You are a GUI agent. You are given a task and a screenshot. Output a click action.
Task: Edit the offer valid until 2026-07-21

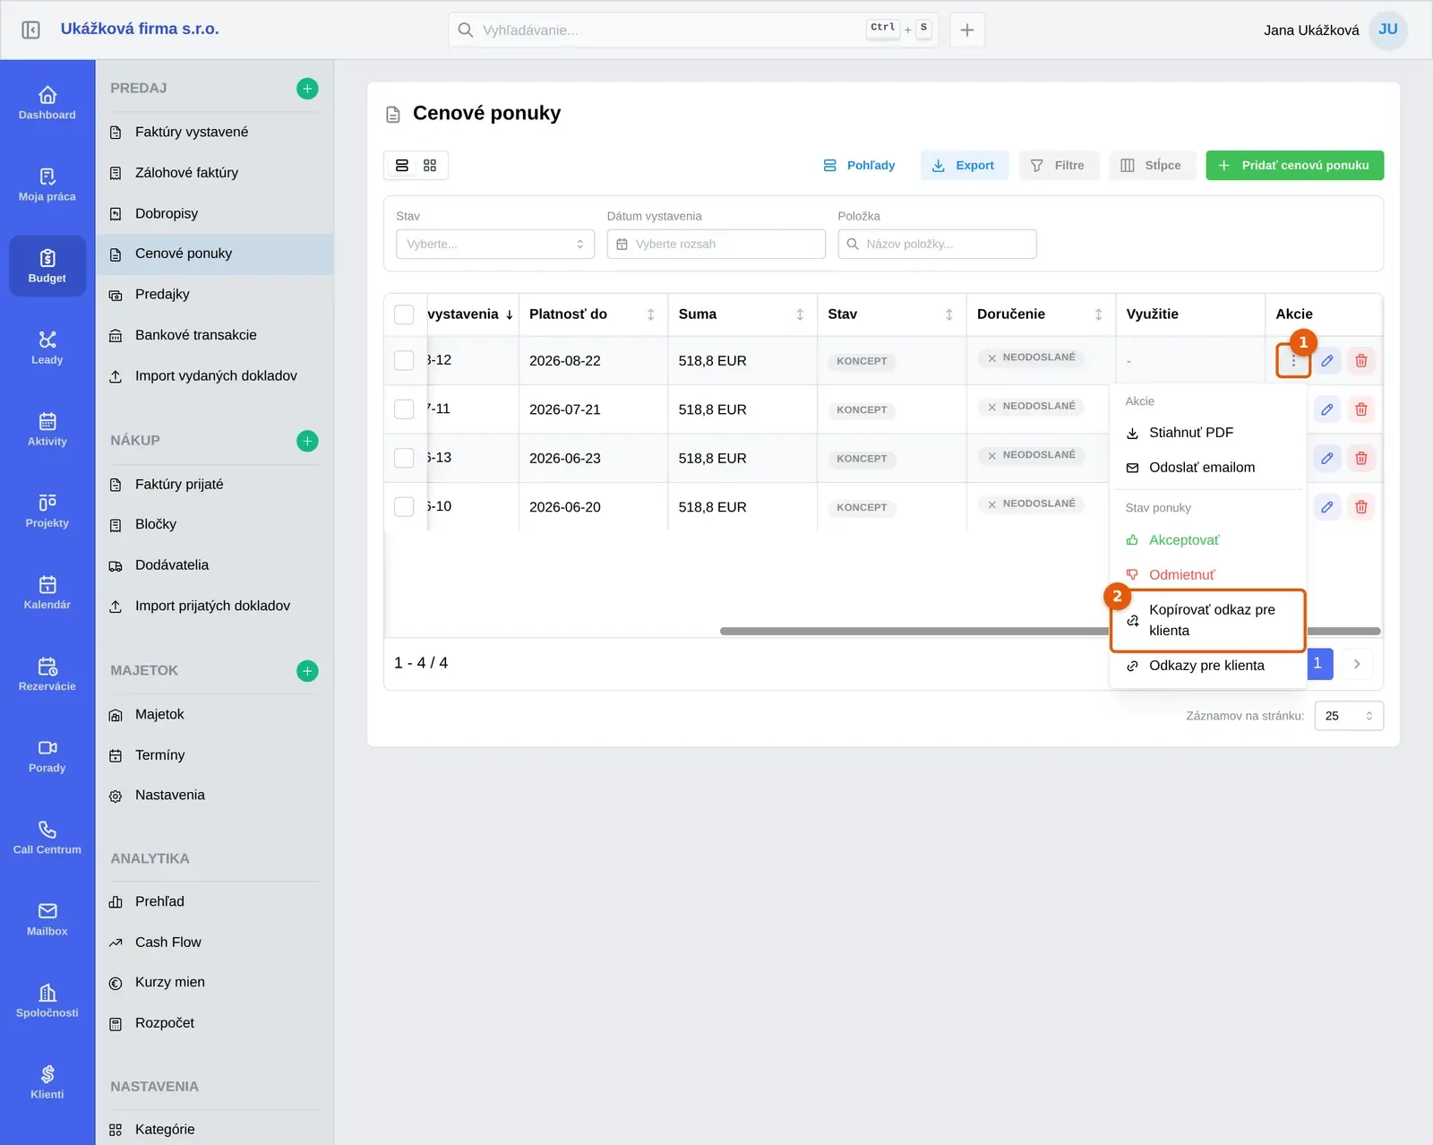[x=1327, y=409]
